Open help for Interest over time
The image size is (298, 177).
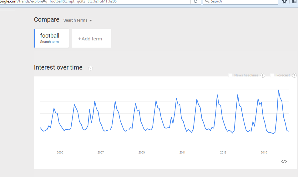coord(90,68)
